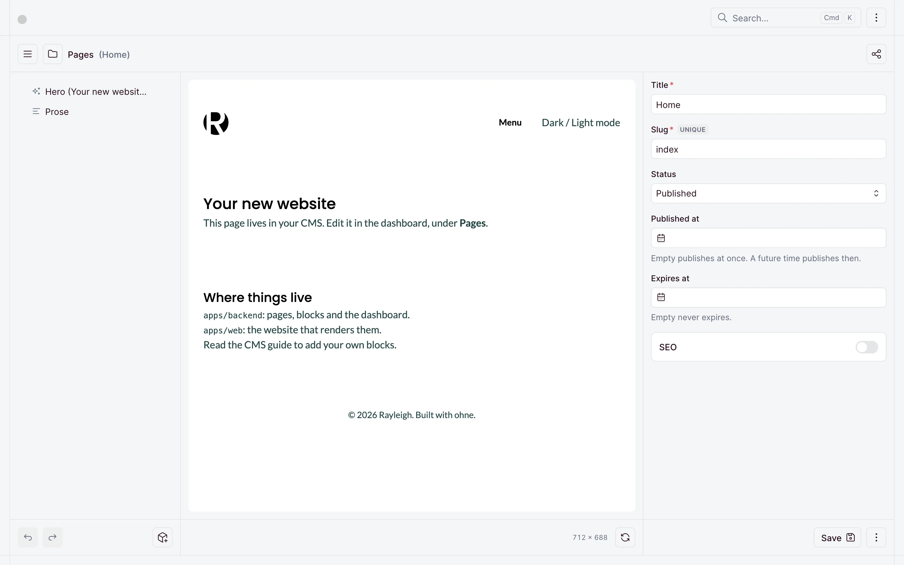This screenshot has height=565, width=904.
Task: Focus the Slug field containing index
Action: point(768,149)
